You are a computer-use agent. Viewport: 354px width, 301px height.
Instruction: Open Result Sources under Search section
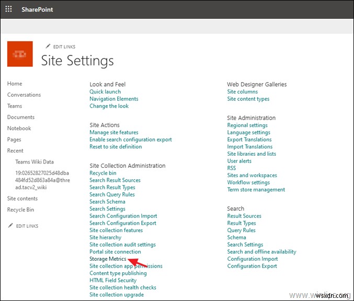tap(244, 216)
